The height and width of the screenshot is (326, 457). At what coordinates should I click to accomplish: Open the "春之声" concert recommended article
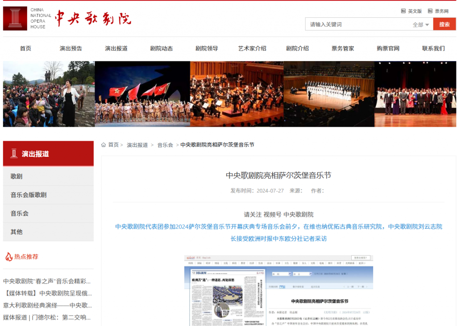point(47,281)
